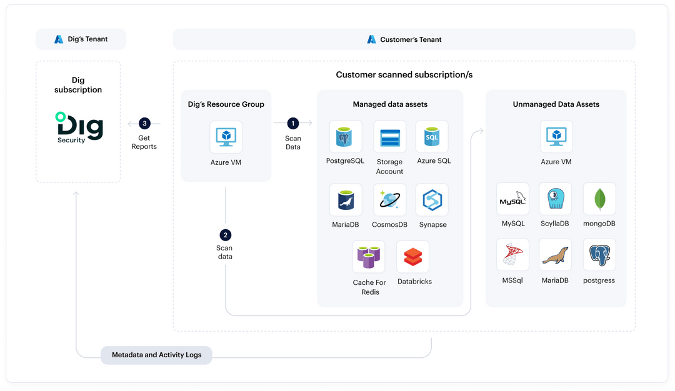Click the Metadata and Activity Logs label
Screen dimensions: 675x391
[157, 355]
